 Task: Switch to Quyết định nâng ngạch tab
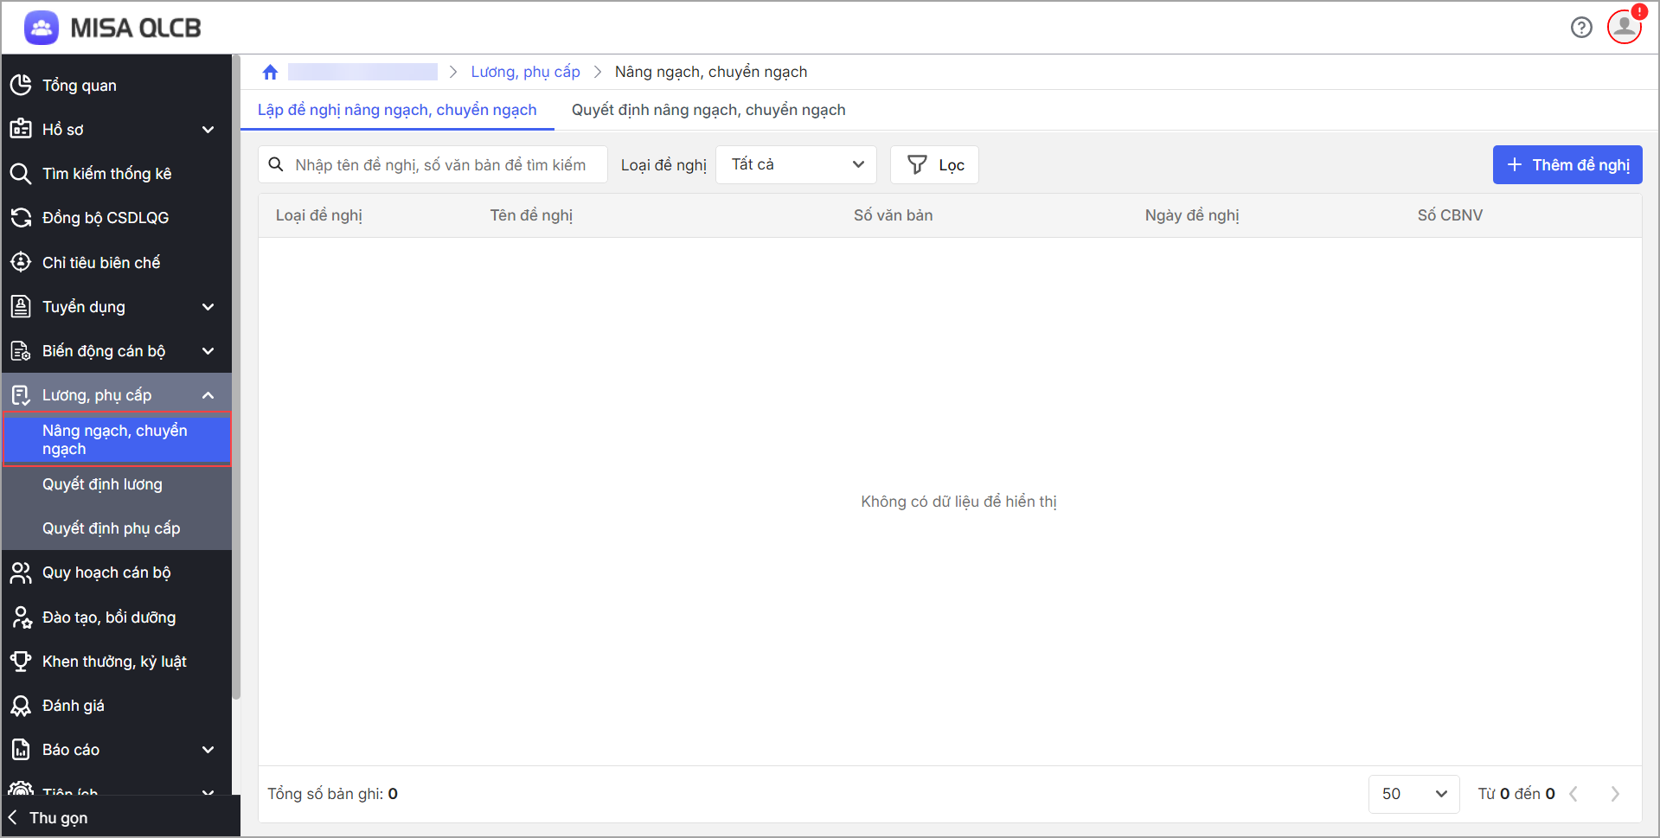click(708, 110)
